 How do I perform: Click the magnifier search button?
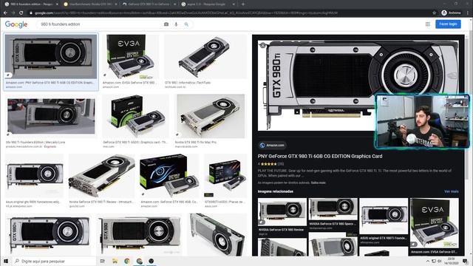(x=186, y=24)
